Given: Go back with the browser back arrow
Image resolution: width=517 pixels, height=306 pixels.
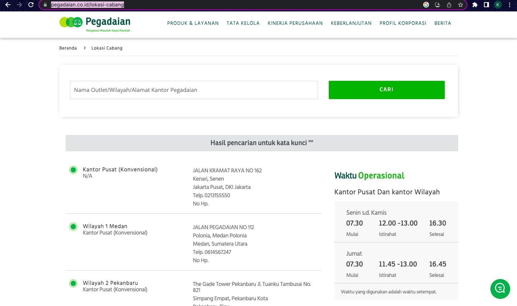Looking at the screenshot, I should 8,5.
